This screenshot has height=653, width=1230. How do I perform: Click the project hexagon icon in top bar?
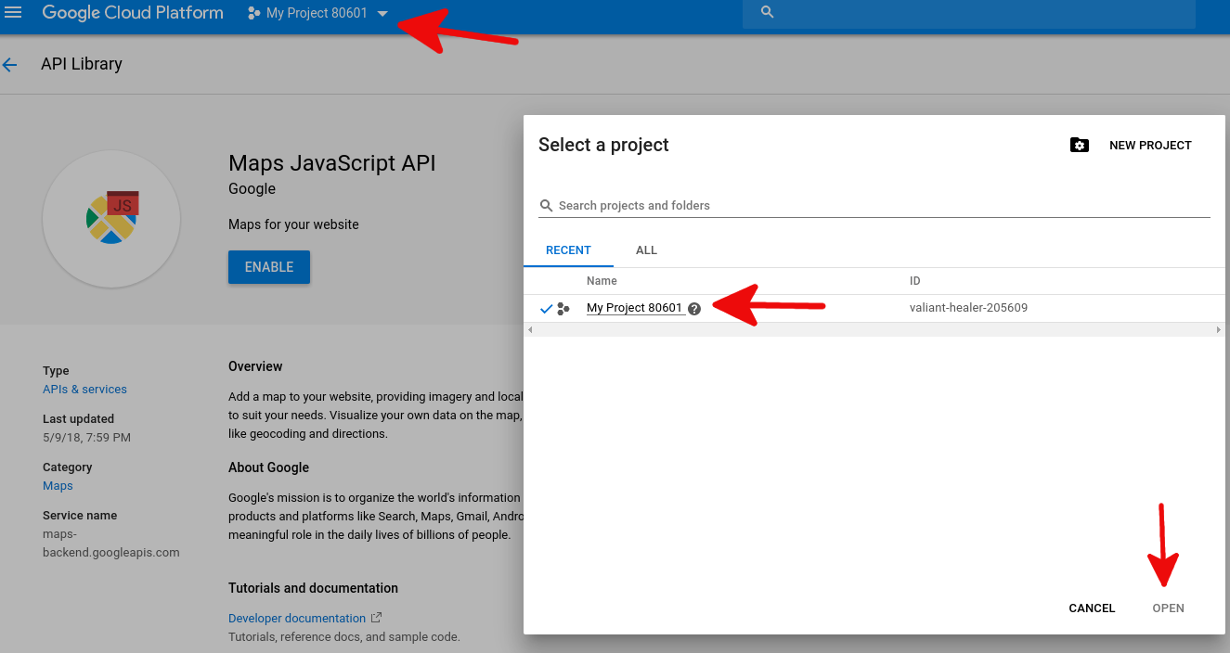253,14
